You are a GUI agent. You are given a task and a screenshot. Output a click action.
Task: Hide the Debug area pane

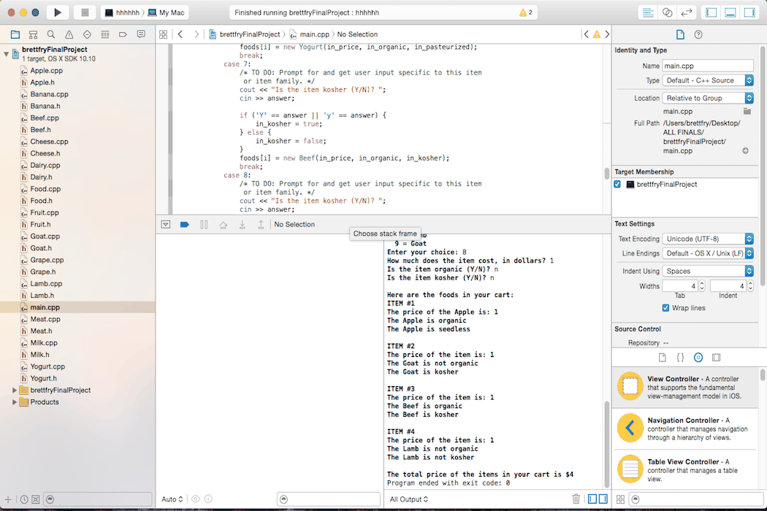click(730, 12)
